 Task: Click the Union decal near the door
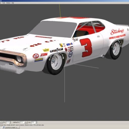coord(69,44)
